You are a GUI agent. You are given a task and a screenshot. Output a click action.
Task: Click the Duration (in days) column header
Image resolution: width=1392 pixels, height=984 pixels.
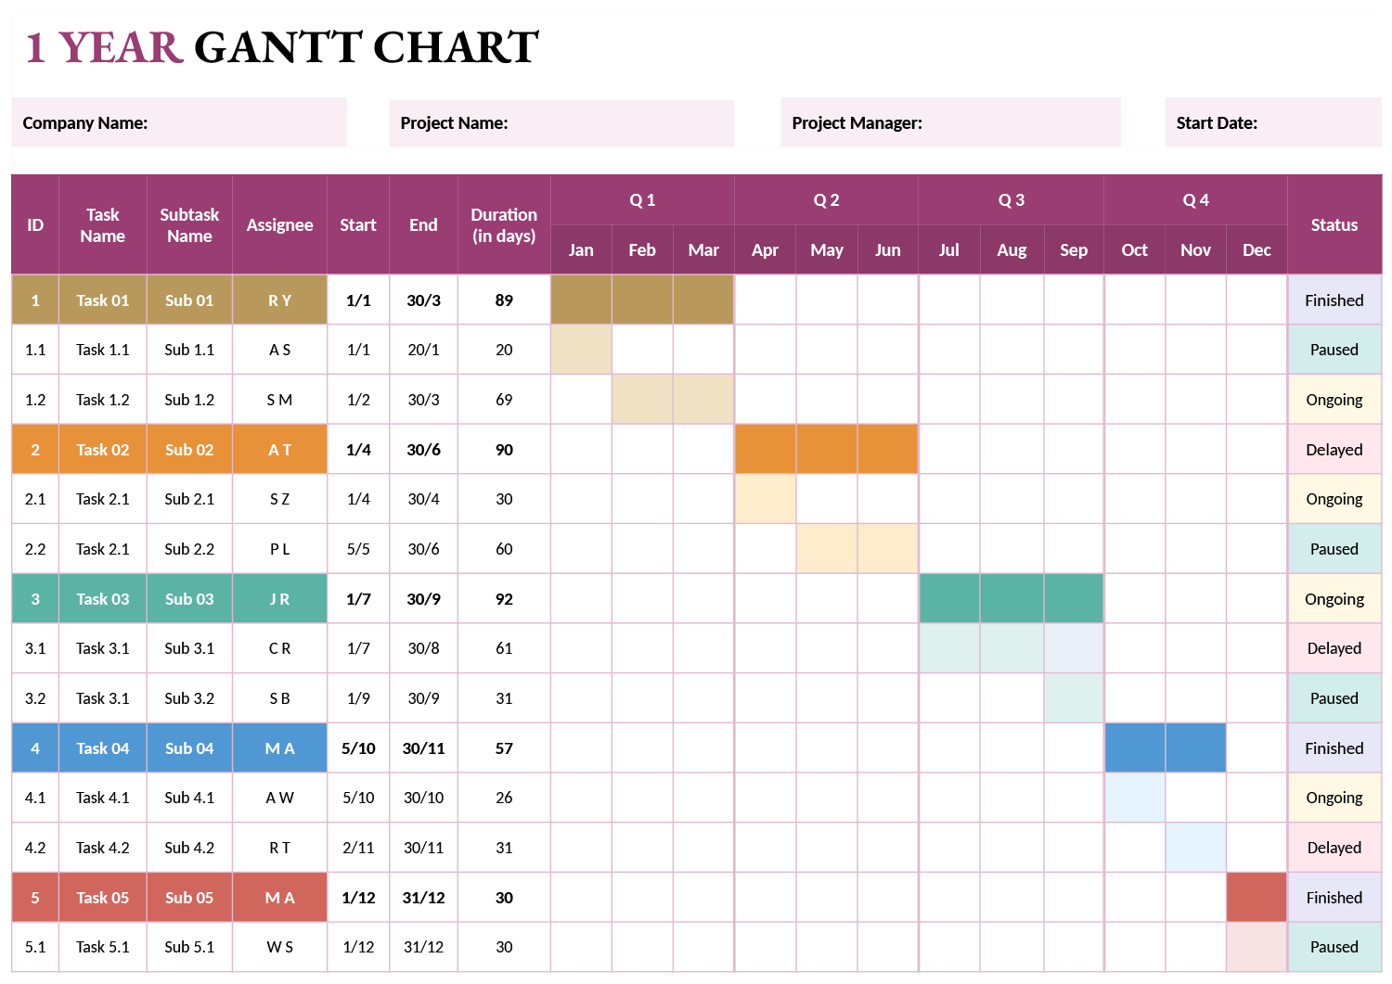click(503, 225)
